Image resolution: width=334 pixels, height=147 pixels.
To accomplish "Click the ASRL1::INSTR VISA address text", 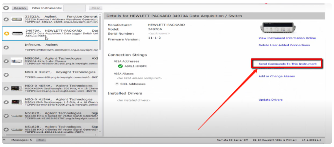I will [135, 66].
